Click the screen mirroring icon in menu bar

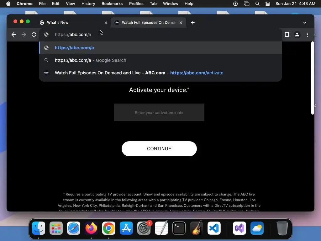(246, 4)
